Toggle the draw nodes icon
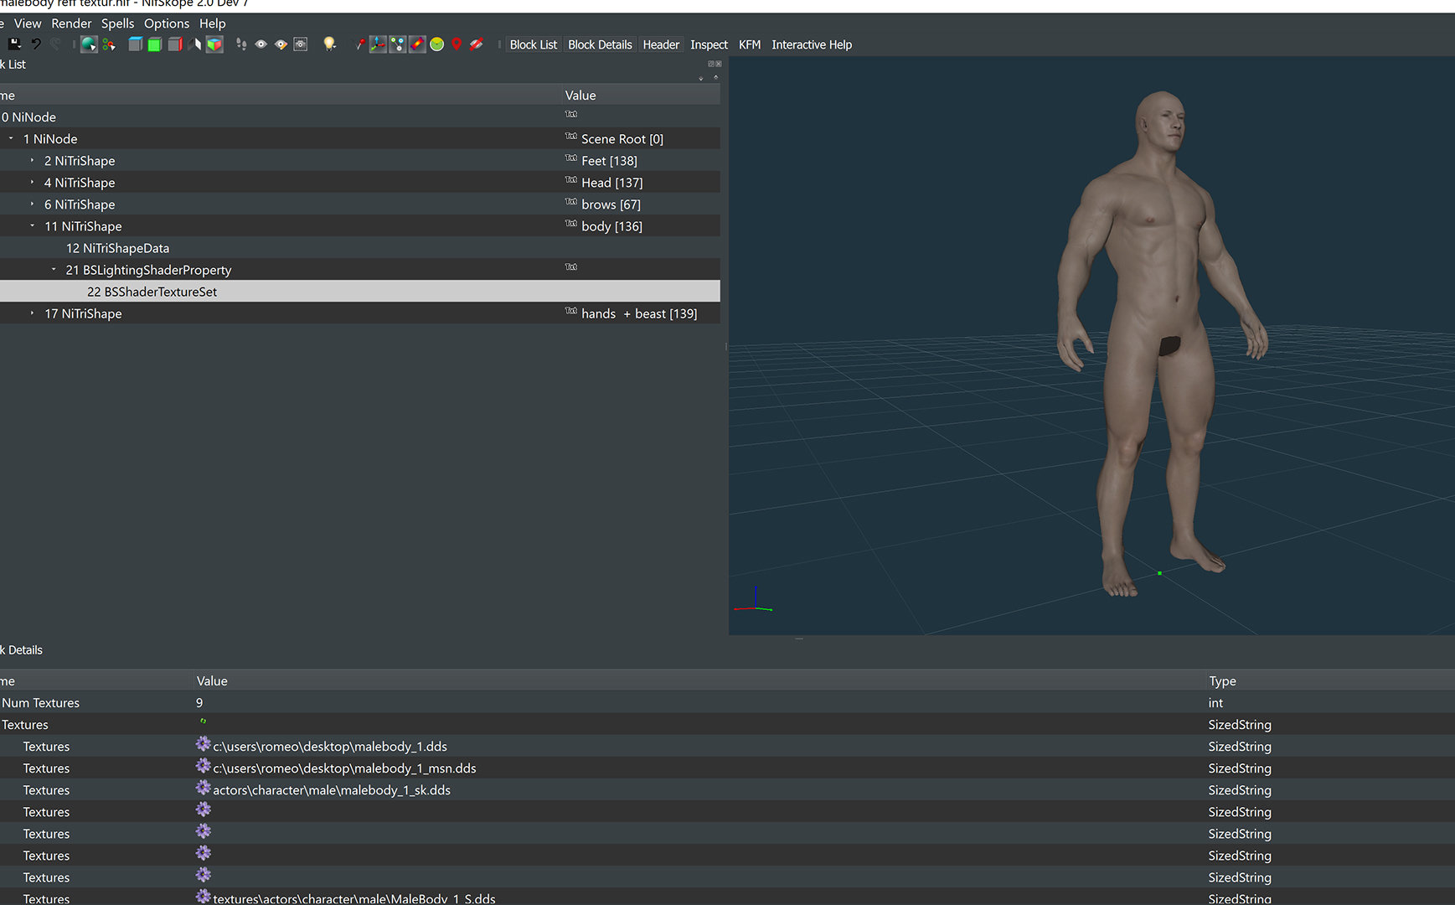The height and width of the screenshot is (905, 1455). (398, 44)
